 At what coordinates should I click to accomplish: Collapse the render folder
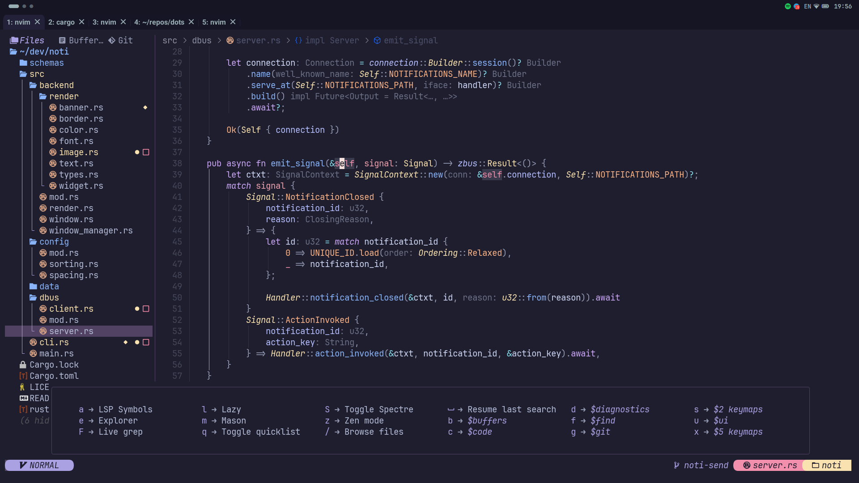tap(59, 96)
